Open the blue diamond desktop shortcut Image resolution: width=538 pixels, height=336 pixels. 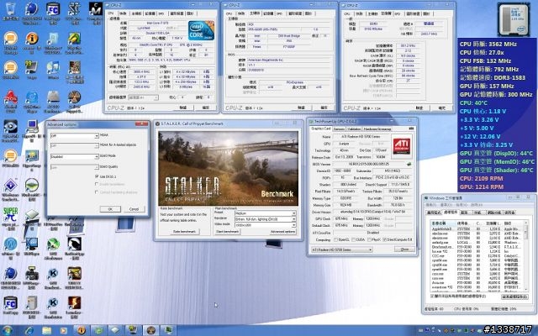point(10,186)
